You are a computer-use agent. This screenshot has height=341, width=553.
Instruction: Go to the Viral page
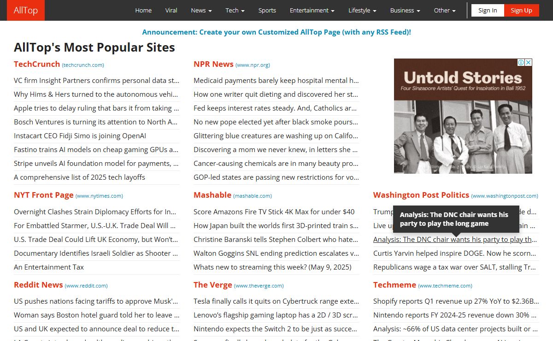[171, 10]
